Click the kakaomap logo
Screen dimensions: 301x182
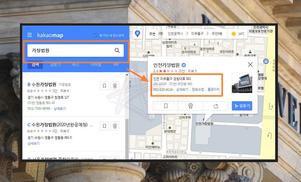tap(50, 35)
